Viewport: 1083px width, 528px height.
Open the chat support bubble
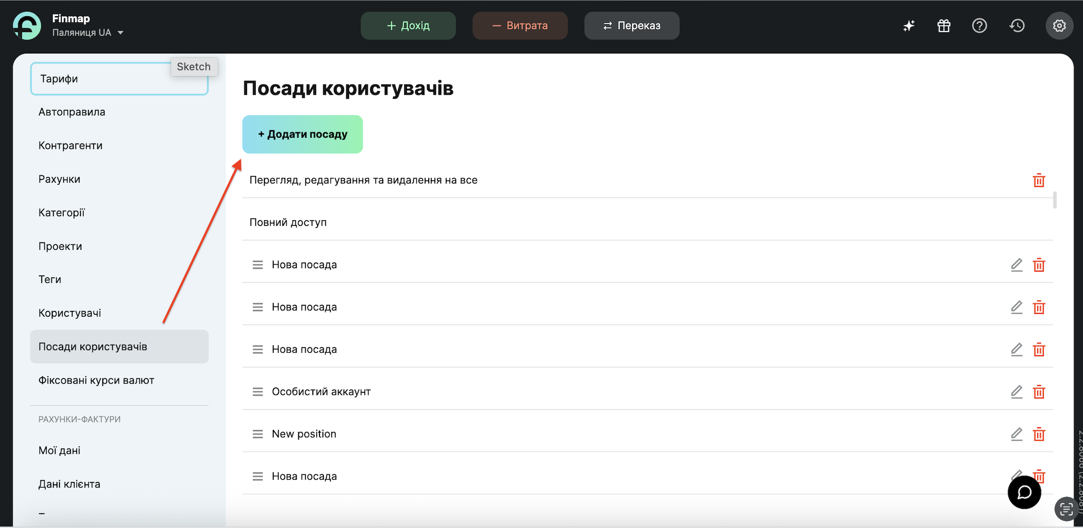pos(1024,492)
